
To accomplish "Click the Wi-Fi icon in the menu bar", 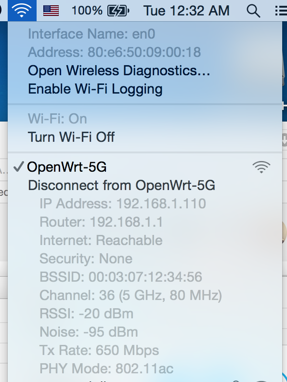I will pyautogui.click(x=22, y=11).
